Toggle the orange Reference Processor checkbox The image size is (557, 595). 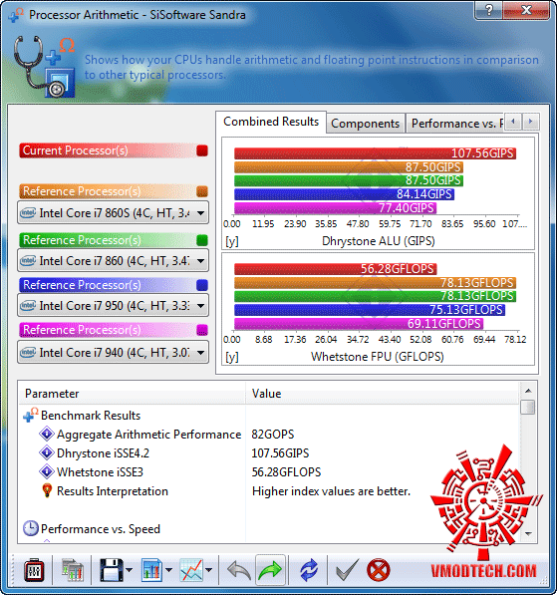(202, 191)
